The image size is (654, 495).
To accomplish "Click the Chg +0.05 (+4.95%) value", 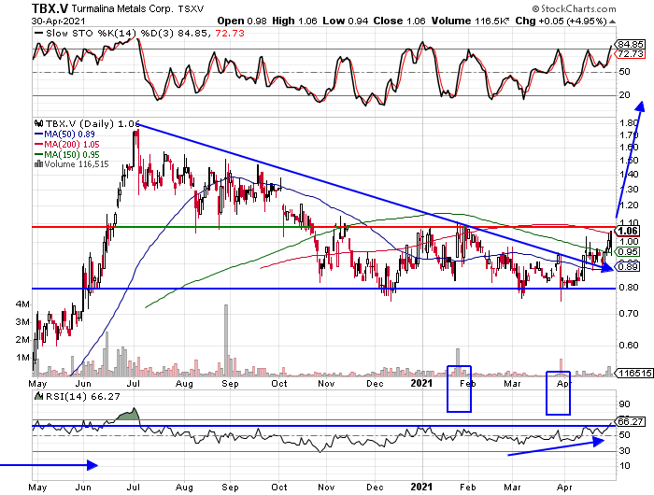I will click(561, 21).
